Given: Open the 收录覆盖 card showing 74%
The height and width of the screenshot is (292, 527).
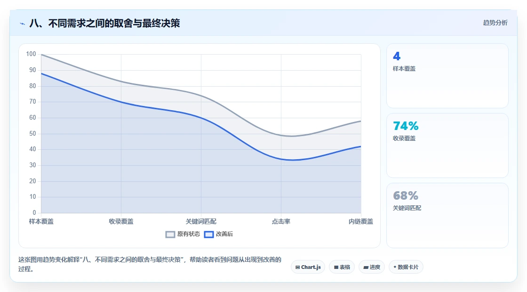Looking at the screenshot, I should pyautogui.click(x=447, y=146).
